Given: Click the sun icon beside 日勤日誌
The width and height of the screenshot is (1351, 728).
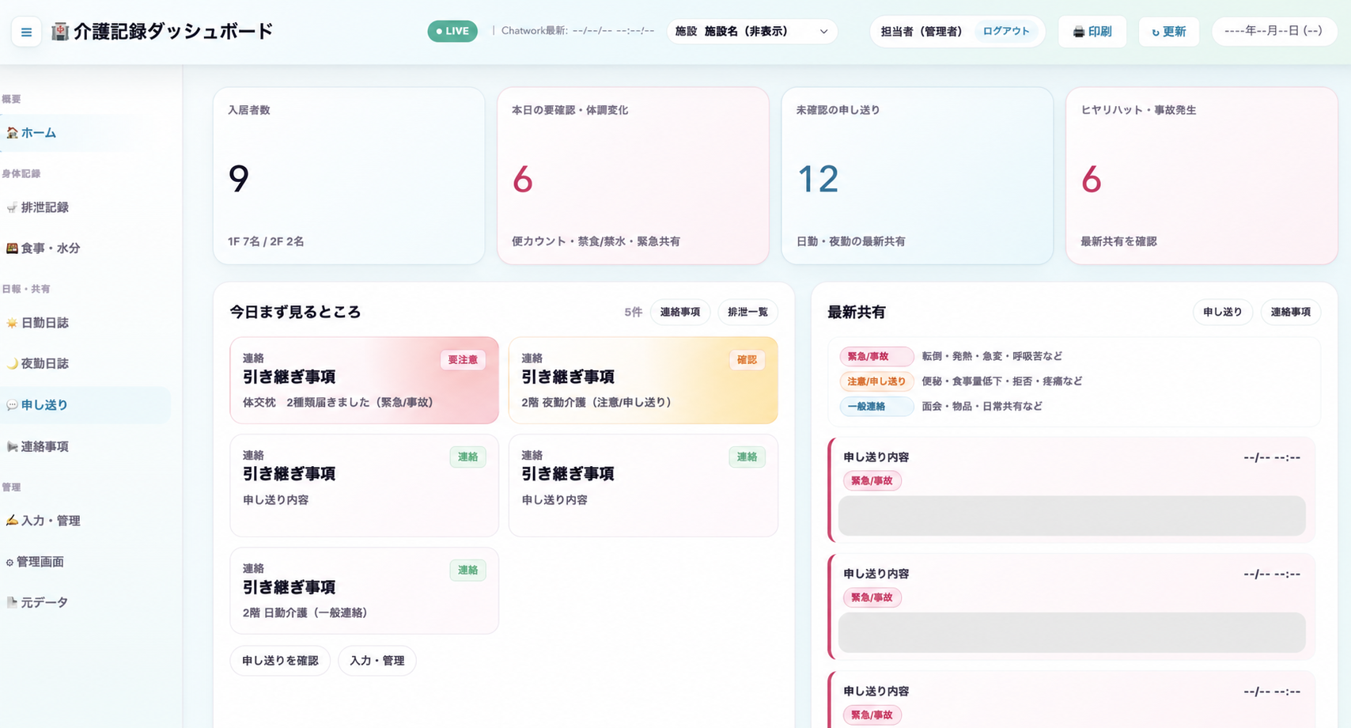Looking at the screenshot, I should click(x=12, y=323).
